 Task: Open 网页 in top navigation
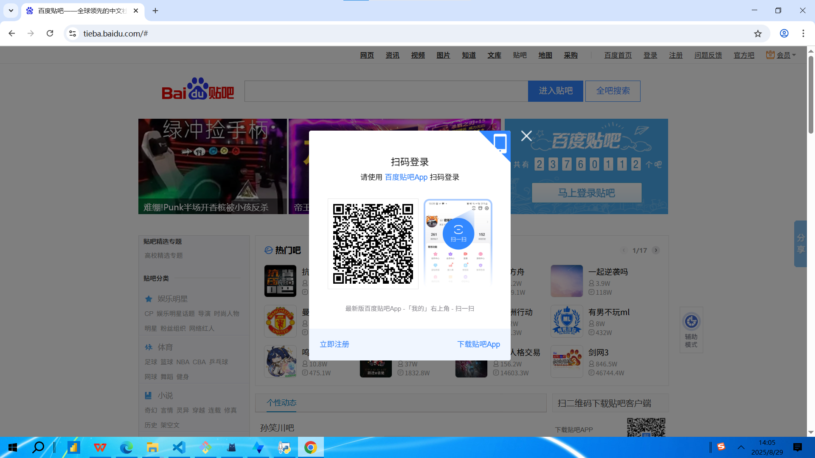[x=367, y=55]
